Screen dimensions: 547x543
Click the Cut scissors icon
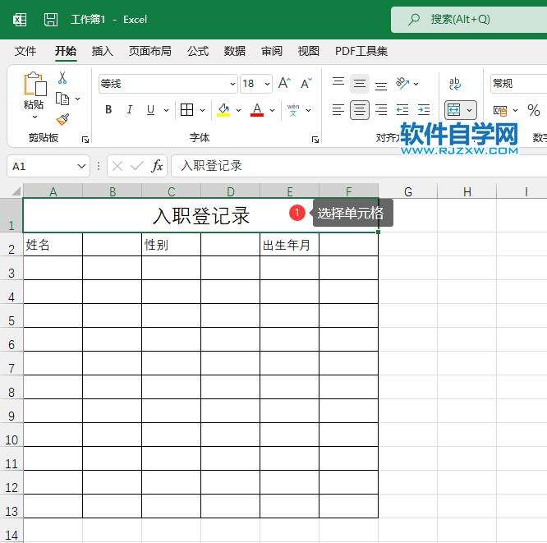click(62, 78)
